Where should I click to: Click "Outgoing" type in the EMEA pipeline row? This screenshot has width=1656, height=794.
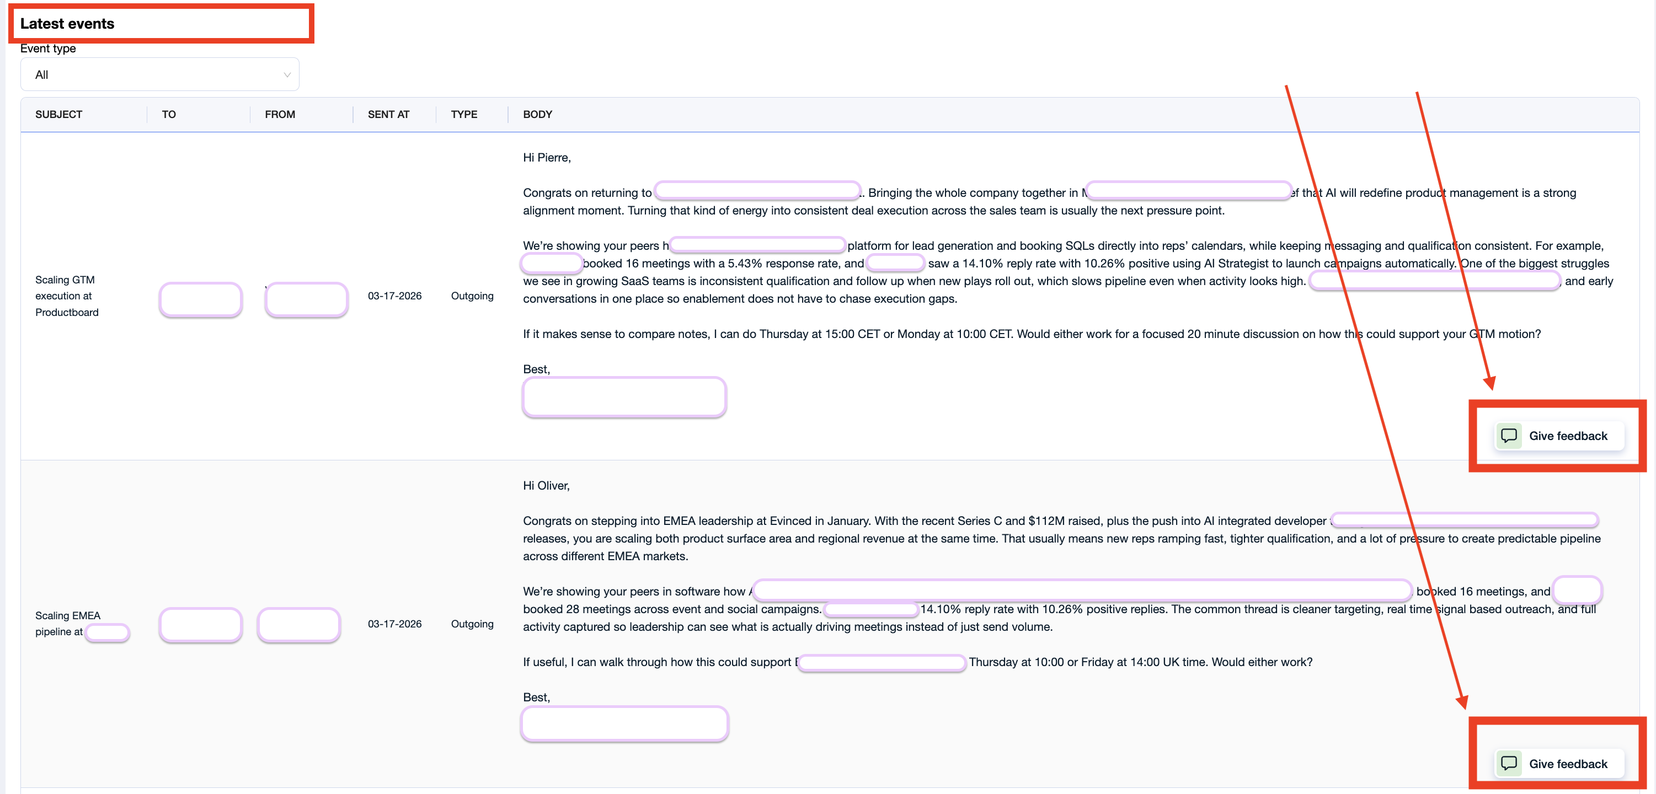click(x=472, y=624)
